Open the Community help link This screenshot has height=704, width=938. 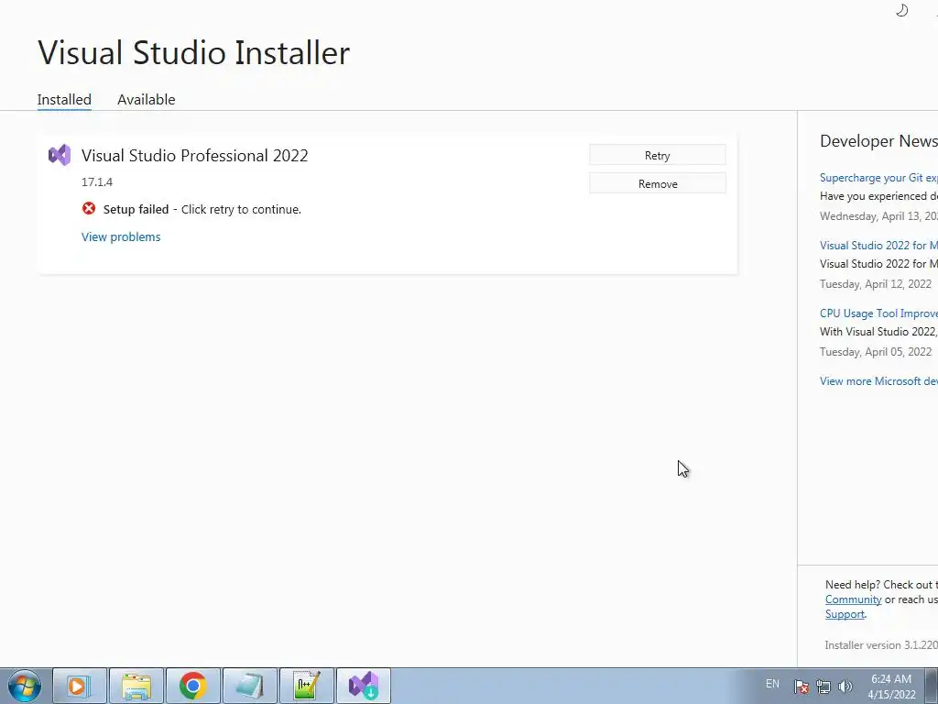(x=853, y=599)
